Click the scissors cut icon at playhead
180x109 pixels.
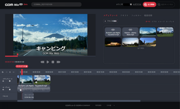pos(26,66)
